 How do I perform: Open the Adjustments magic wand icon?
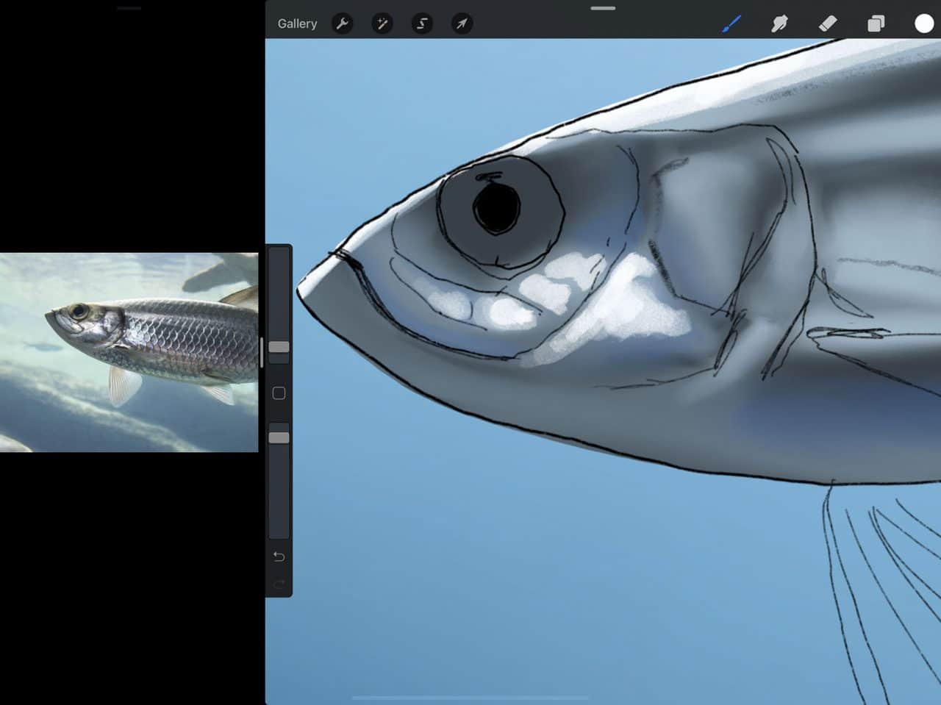coord(382,23)
